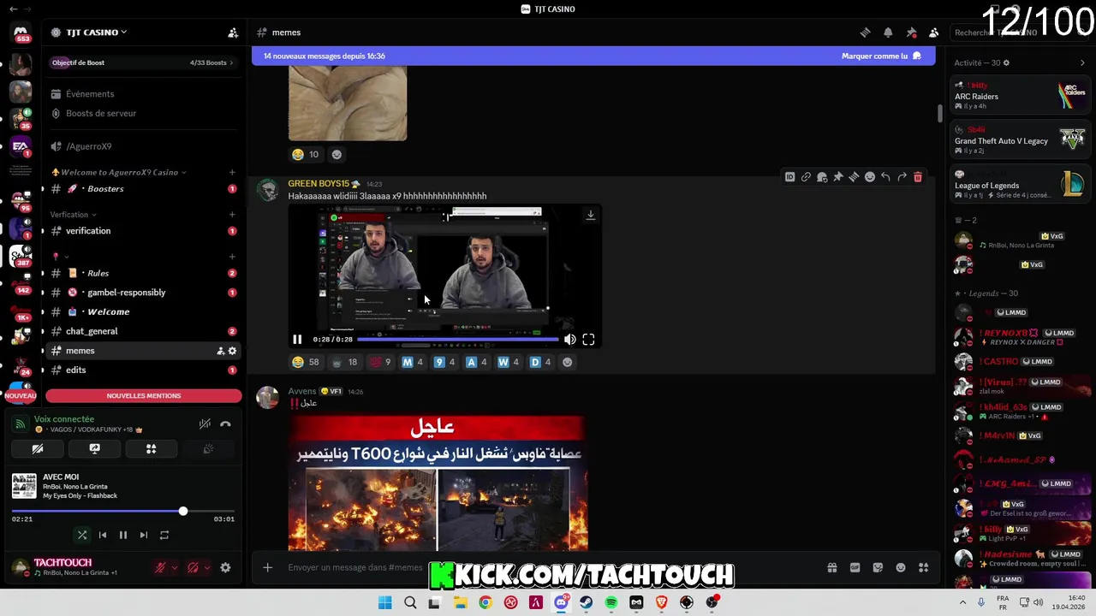Toggle the M letter reaction
Screen dimensions: 1096x616
click(x=413, y=362)
